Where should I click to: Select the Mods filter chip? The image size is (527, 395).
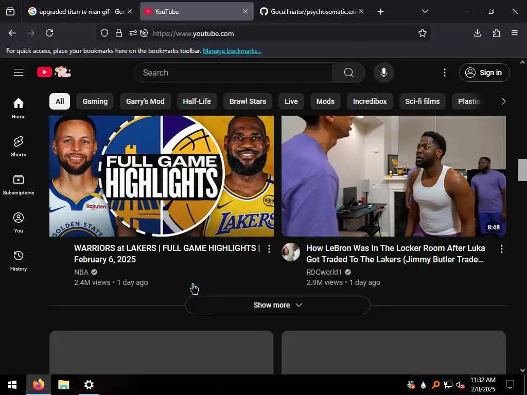pos(325,101)
